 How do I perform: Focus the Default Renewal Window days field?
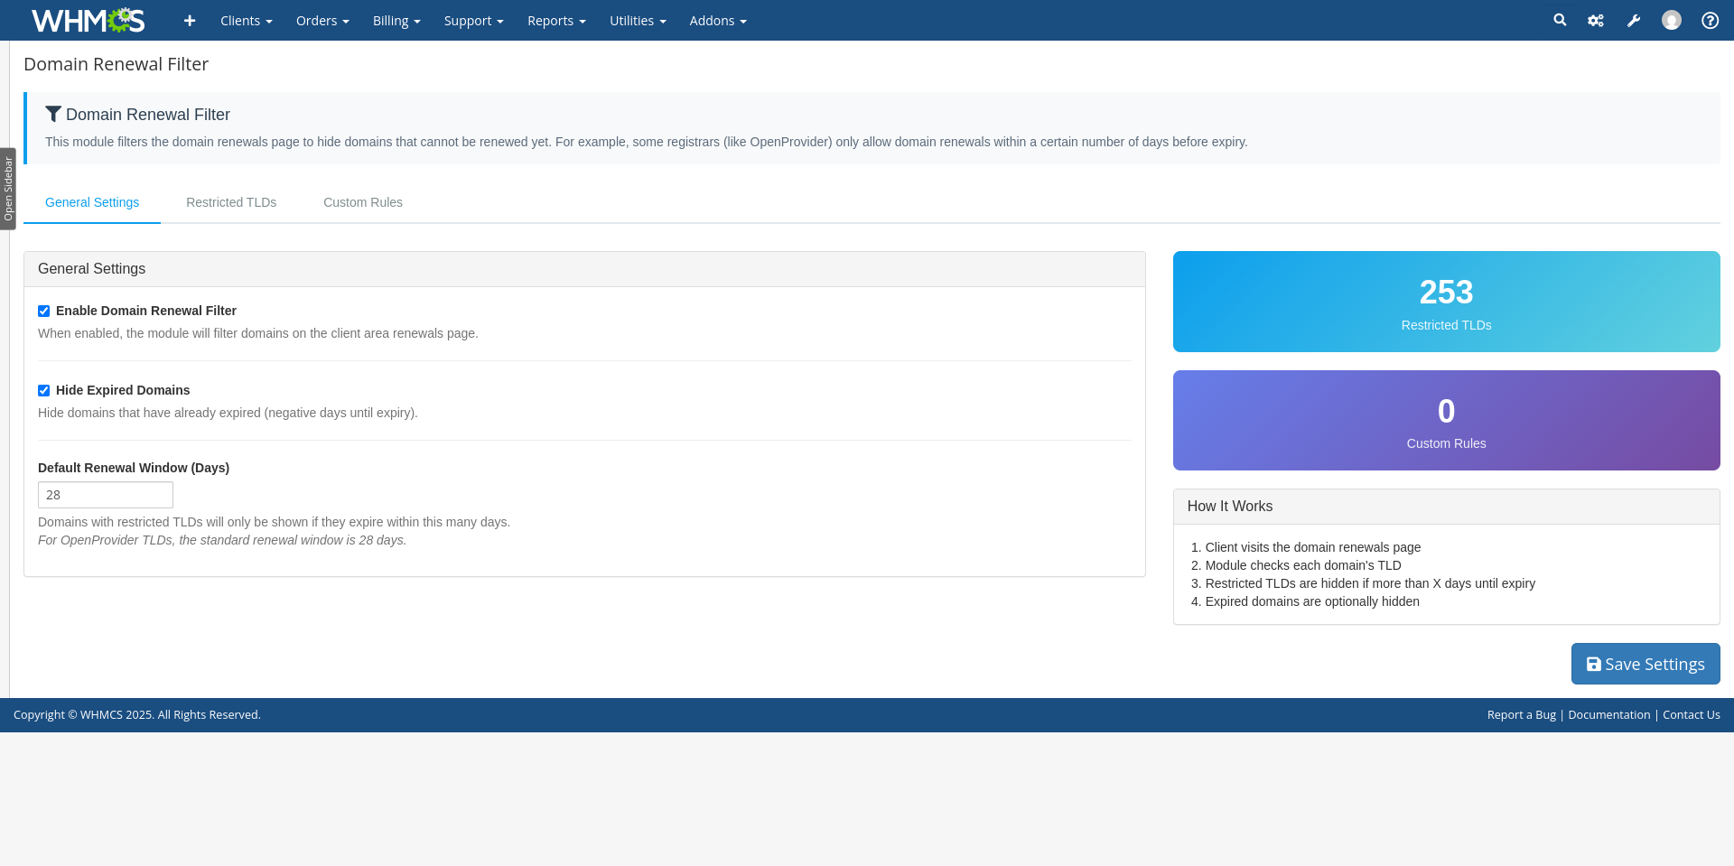(x=106, y=495)
